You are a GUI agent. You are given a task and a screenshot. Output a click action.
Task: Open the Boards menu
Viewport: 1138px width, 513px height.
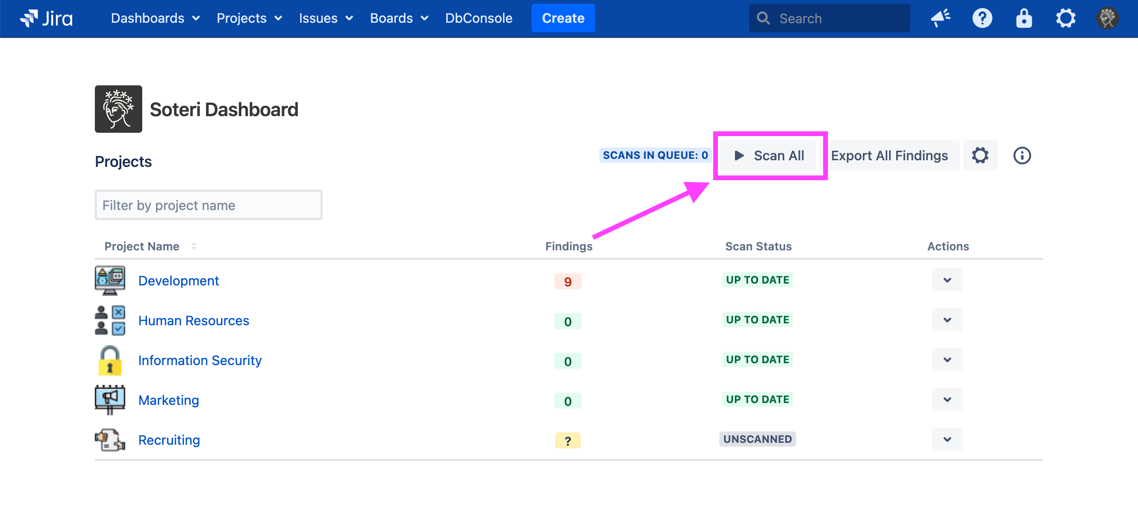click(x=399, y=18)
